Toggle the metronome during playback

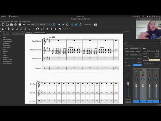pos(80,25)
